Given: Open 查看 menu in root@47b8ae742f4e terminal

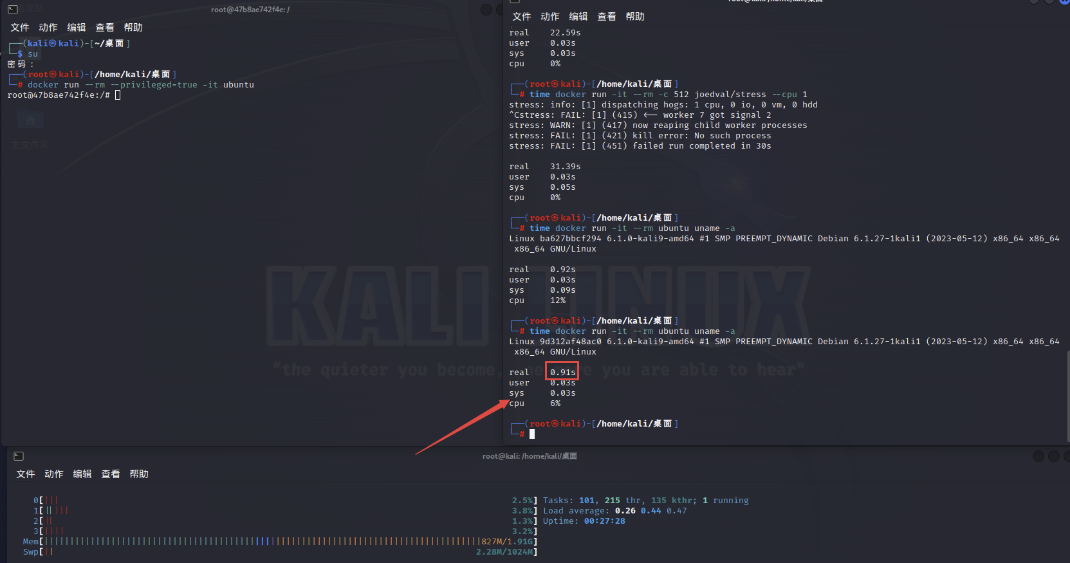Looking at the screenshot, I should [x=105, y=28].
